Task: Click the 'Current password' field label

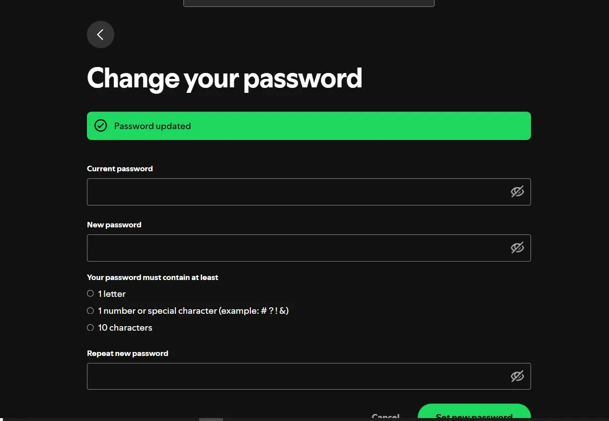Action: pyautogui.click(x=120, y=169)
